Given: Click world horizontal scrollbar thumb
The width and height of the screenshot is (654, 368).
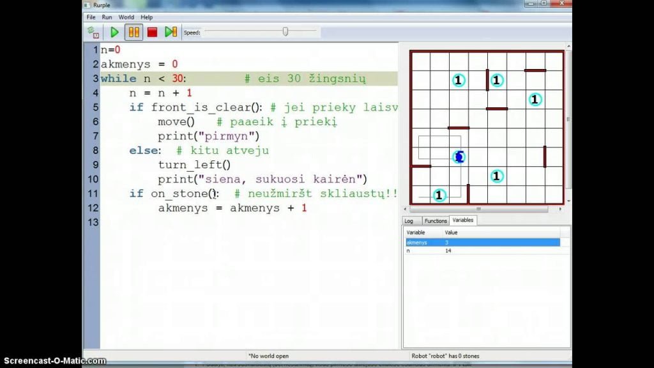Looking at the screenshot, I should coord(478,209).
